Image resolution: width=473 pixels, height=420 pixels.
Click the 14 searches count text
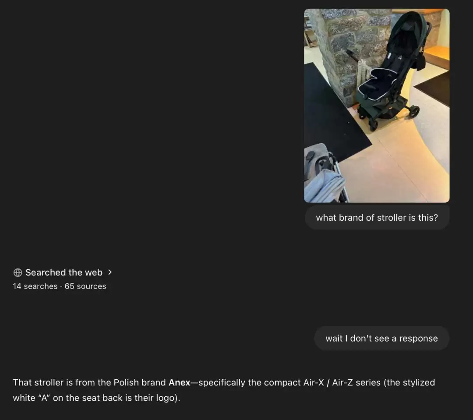coord(35,286)
